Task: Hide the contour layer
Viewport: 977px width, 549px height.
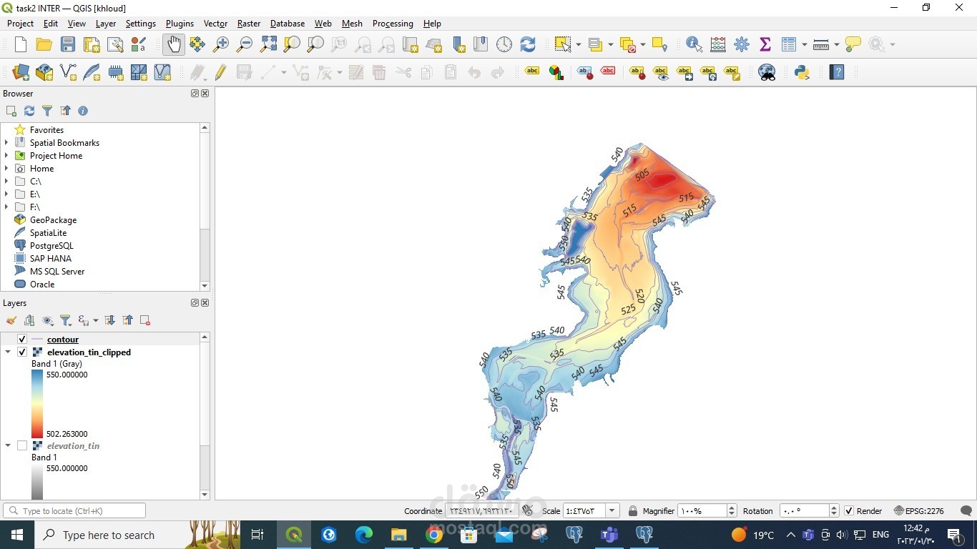Action: point(22,340)
